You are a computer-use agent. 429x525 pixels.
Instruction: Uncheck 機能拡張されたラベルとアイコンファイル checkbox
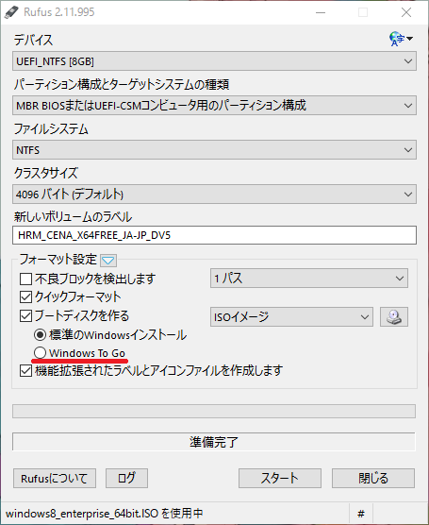click(x=25, y=371)
